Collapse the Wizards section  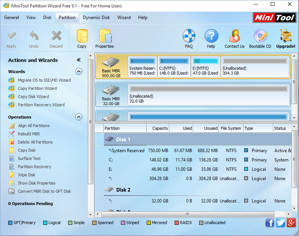pos(79,72)
